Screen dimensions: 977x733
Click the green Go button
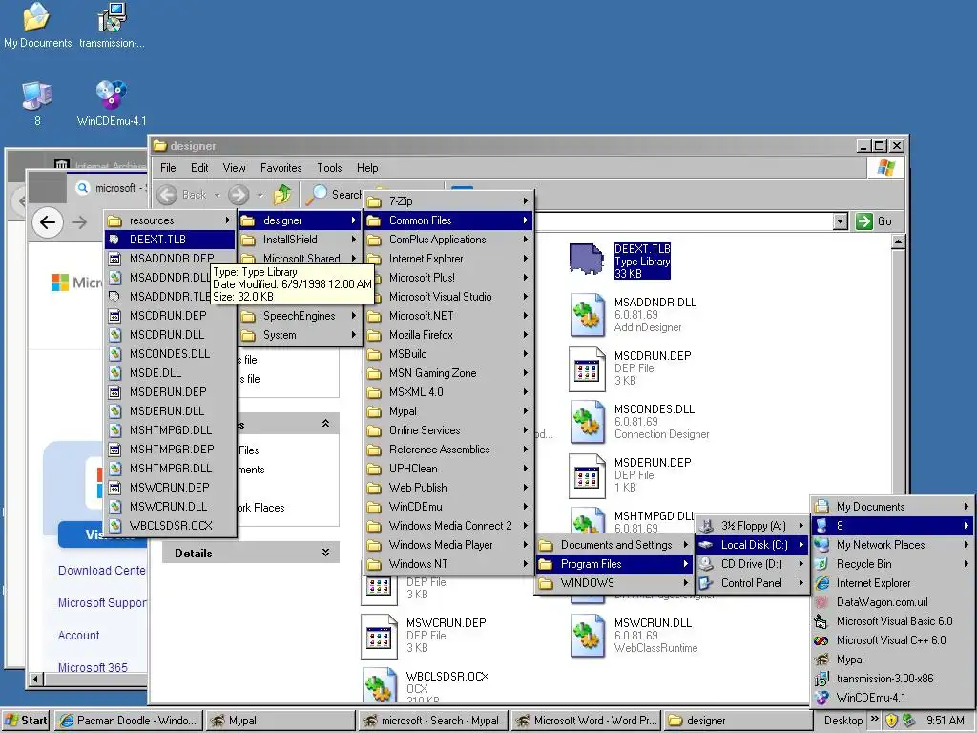[x=875, y=221]
